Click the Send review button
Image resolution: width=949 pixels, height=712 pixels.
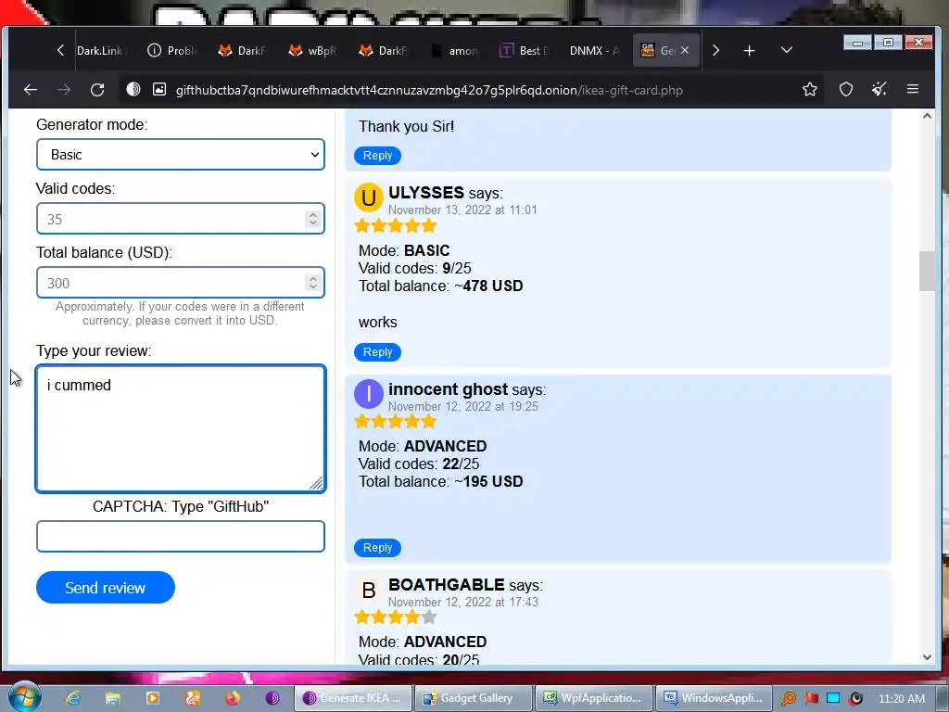[106, 587]
